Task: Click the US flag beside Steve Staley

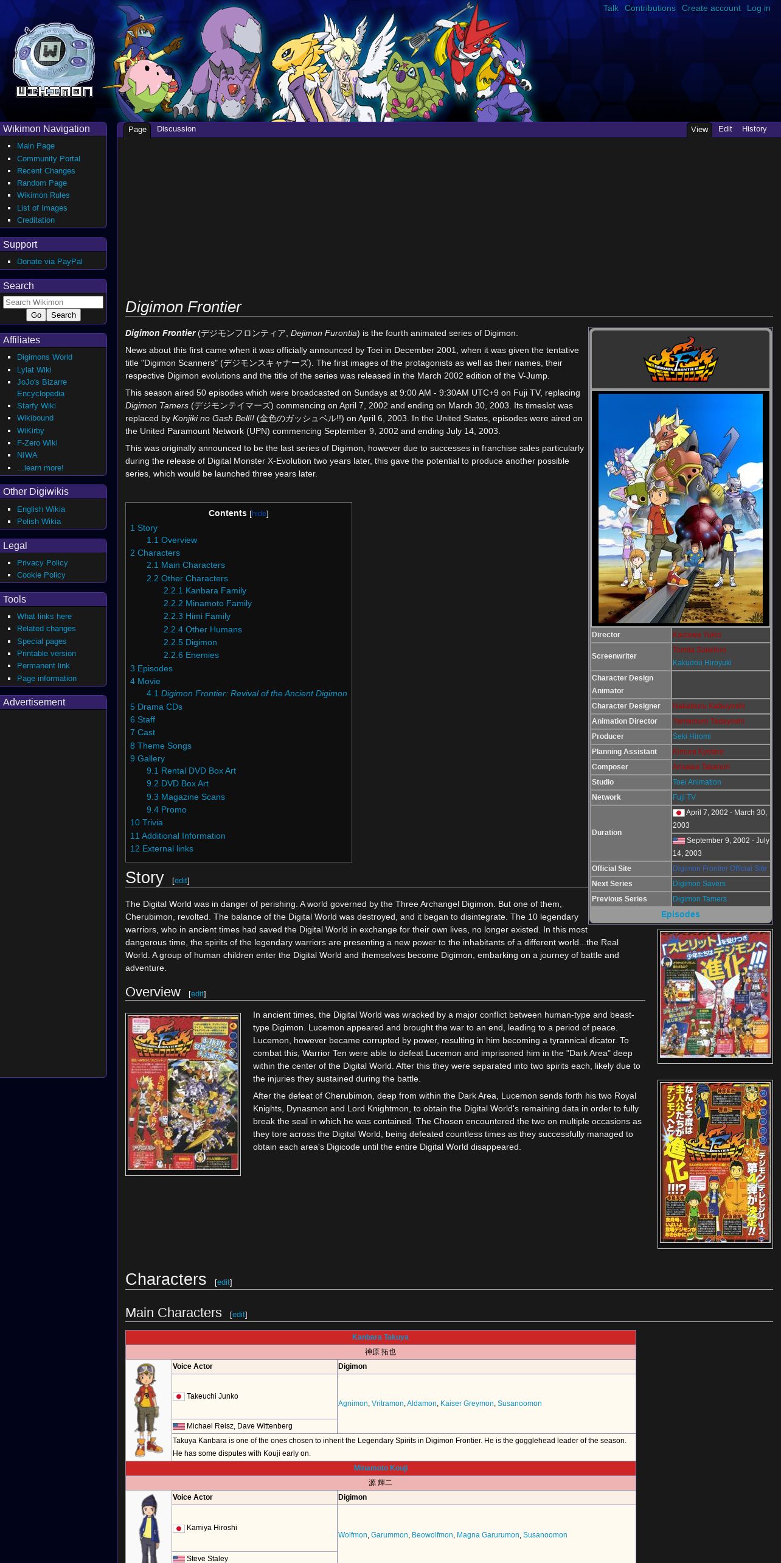Action: (179, 1559)
